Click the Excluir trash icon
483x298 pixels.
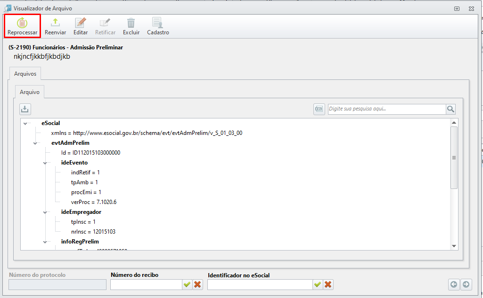coord(131,23)
